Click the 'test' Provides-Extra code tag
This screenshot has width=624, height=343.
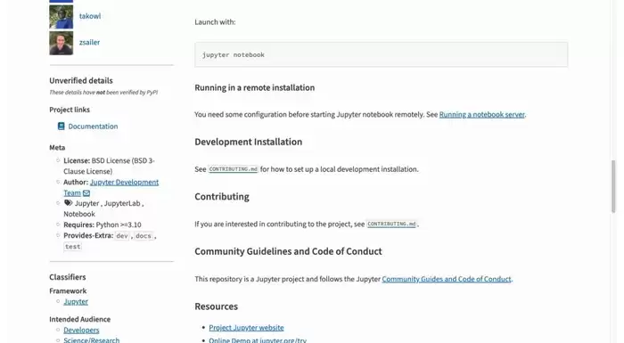click(73, 247)
